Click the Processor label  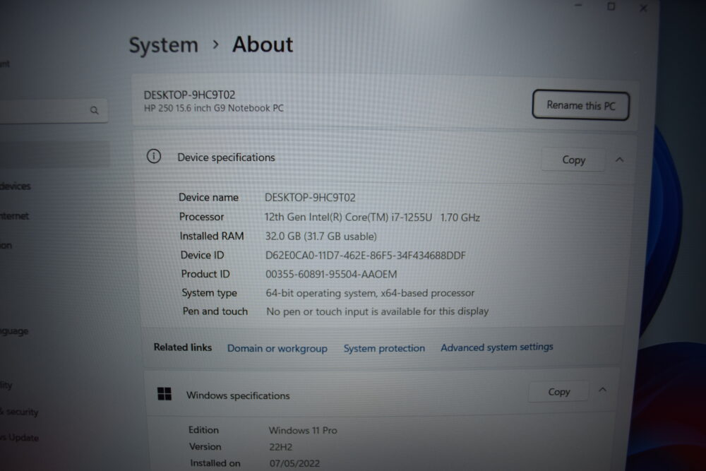[x=201, y=217]
